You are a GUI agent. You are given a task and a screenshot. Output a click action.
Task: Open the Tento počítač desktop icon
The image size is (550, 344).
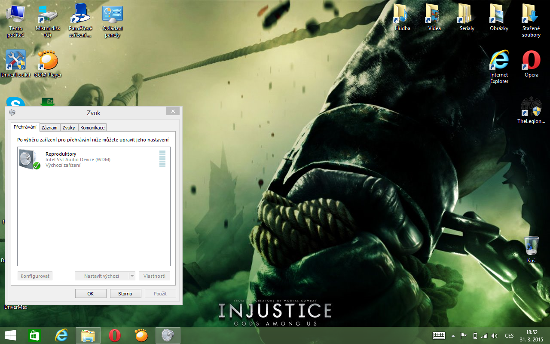point(16,21)
